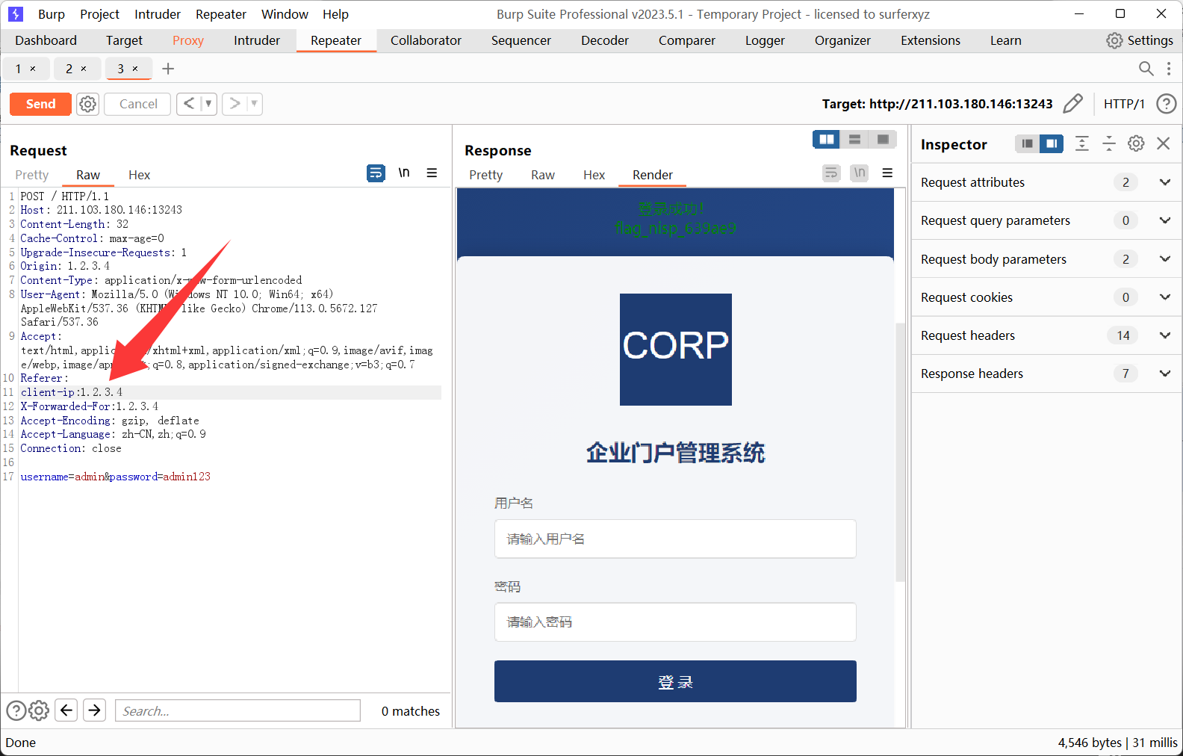Go to previous request in history
Screen dimensions: 1183x756
(x=189, y=104)
